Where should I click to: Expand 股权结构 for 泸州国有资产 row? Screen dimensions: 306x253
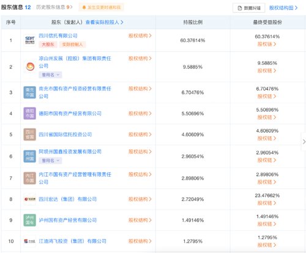pos(140,220)
